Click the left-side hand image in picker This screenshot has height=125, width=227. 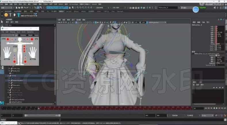7,53
